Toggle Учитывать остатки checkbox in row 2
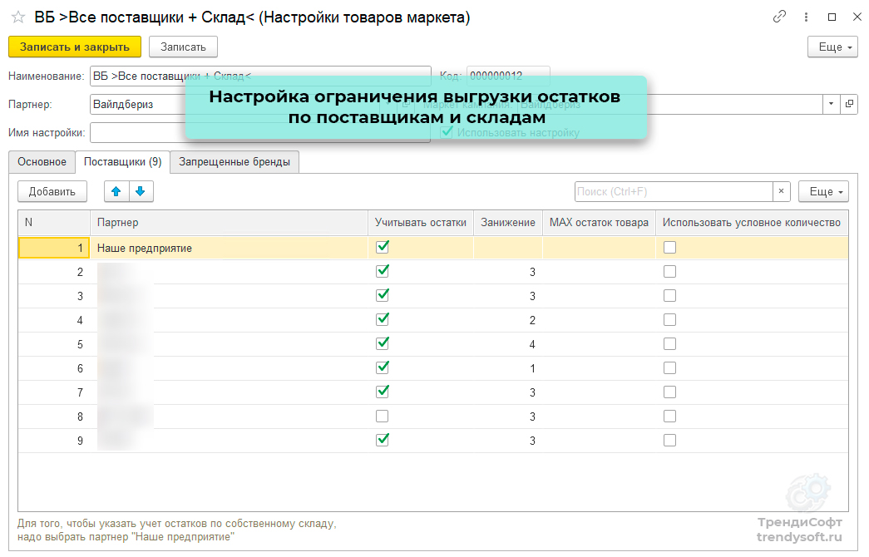This screenshot has height=557, width=869. click(383, 272)
